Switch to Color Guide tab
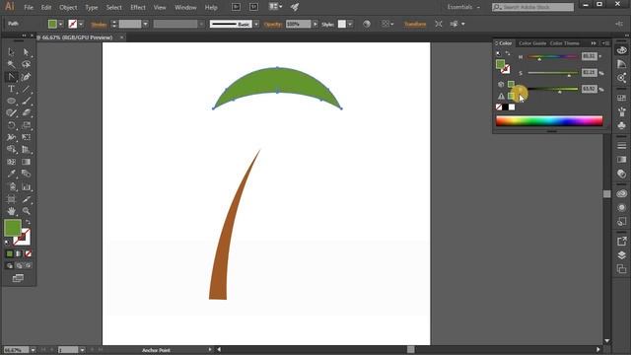The height and width of the screenshot is (355, 631). [x=532, y=43]
